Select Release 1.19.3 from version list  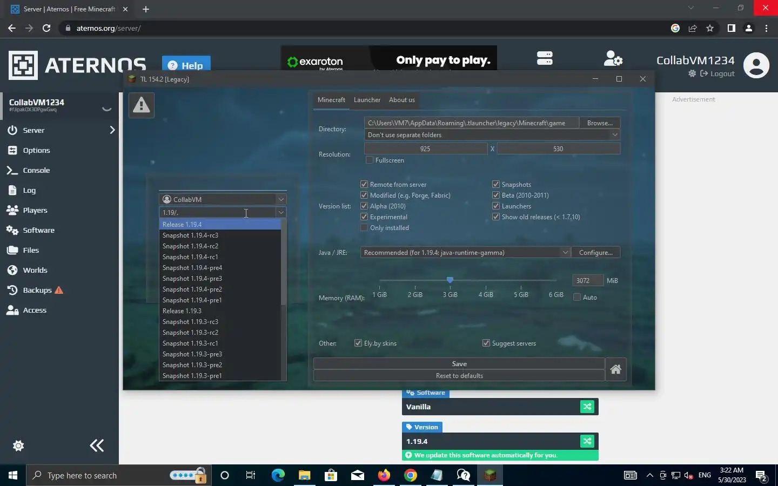[x=220, y=311]
